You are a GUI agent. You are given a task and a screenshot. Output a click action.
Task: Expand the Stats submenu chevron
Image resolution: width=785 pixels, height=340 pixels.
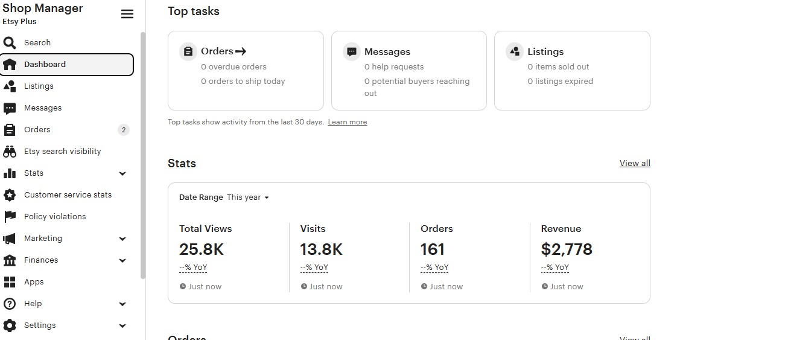click(122, 173)
